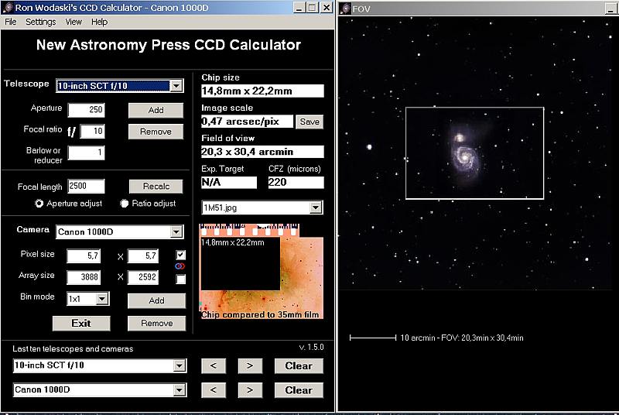Image resolution: width=619 pixels, height=415 pixels.
Task: Open the 1M51.jpg image dropdown
Action: (315, 207)
